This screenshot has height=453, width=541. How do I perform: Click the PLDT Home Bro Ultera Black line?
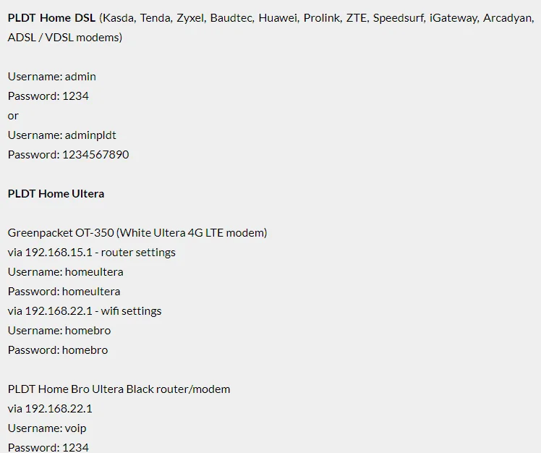[119, 389]
